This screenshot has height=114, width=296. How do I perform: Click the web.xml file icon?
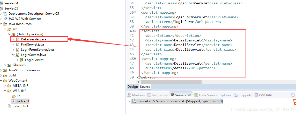point(14,101)
